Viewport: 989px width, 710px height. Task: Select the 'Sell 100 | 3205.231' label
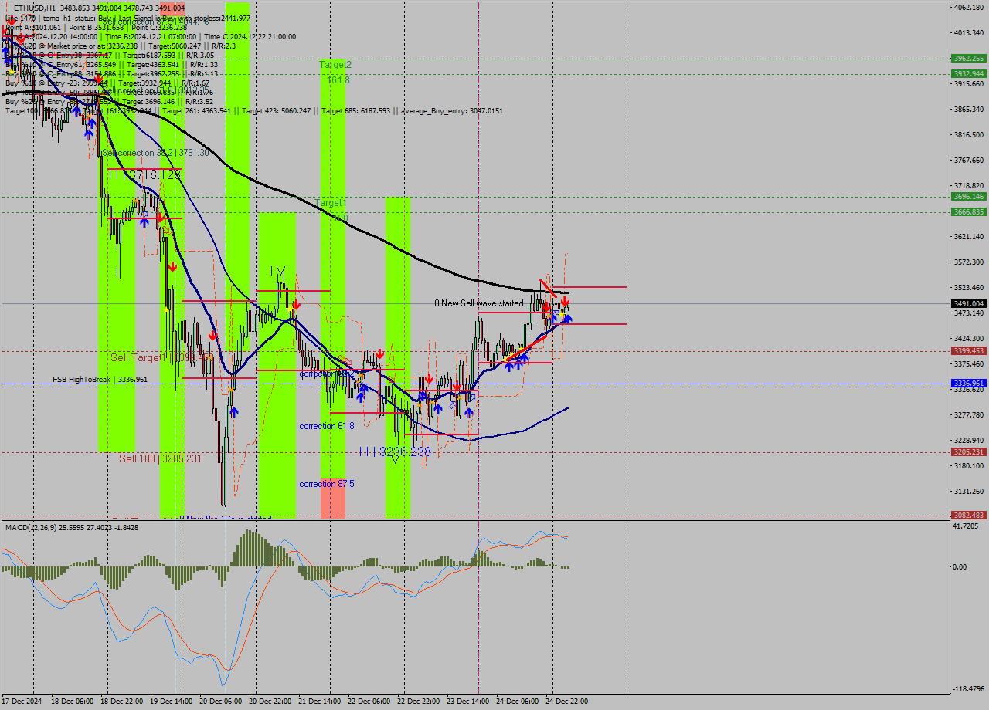[x=160, y=458]
